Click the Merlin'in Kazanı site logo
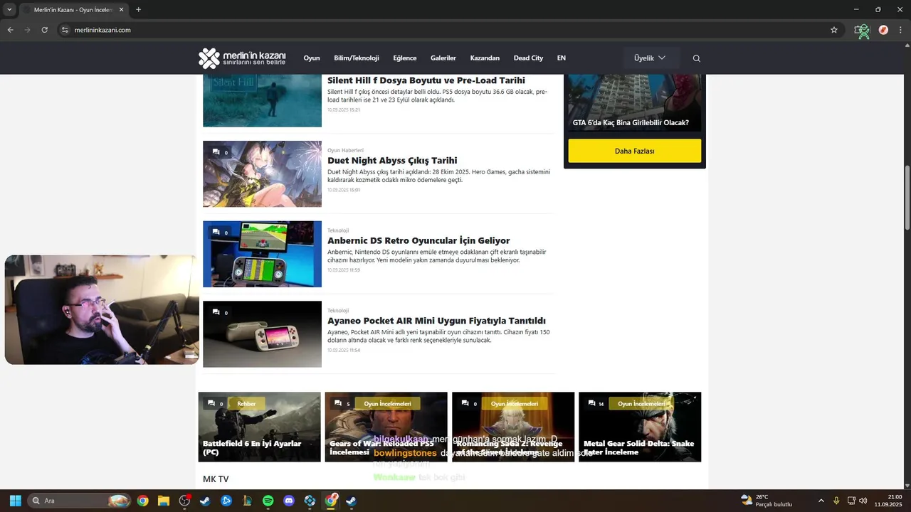Image resolution: width=911 pixels, height=512 pixels. (242, 58)
